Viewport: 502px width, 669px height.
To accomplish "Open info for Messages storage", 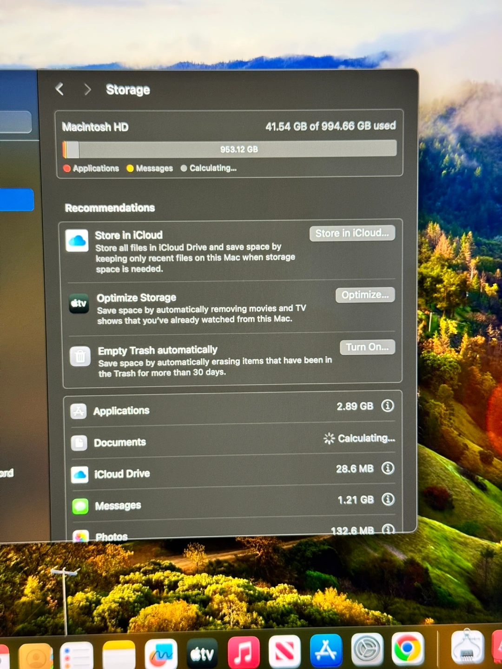I will [x=388, y=499].
